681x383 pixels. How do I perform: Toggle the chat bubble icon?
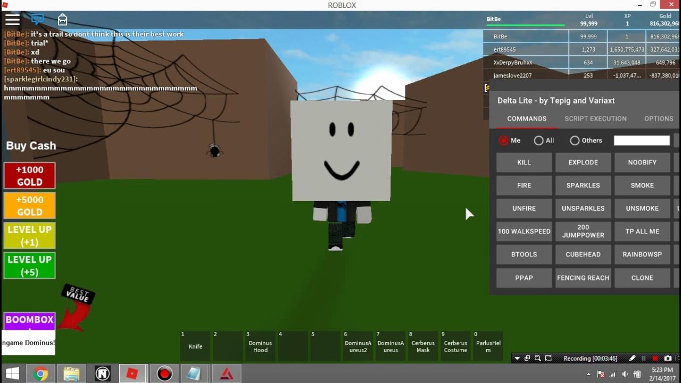pyautogui.click(x=37, y=20)
